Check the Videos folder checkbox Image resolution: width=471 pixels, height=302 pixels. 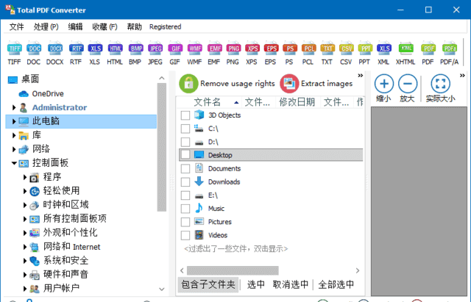[x=185, y=235]
